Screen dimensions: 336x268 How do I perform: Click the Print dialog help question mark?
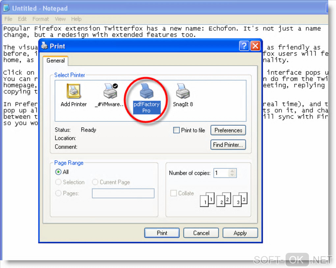click(244, 46)
